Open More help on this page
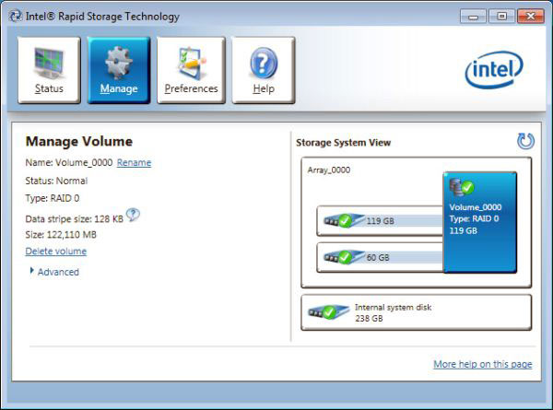The width and height of the screenshot is (553, 410). click(482, 364)
